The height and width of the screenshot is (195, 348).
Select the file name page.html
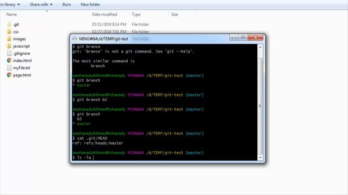22,75
